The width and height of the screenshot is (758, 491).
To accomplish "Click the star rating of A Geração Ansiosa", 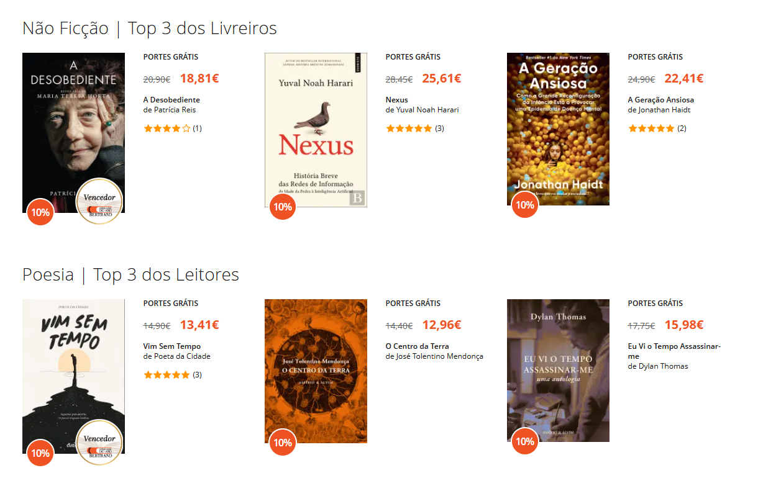I will [651, 128].
